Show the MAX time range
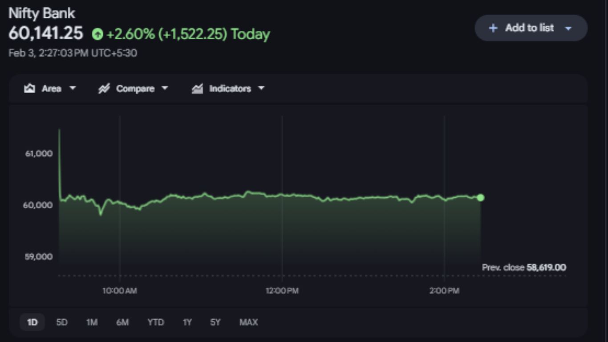 248,322
